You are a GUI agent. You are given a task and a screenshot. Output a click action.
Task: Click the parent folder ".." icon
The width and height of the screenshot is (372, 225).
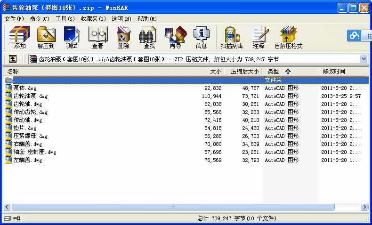[9, 80]
